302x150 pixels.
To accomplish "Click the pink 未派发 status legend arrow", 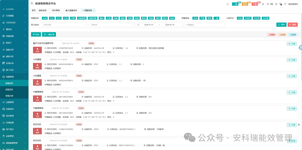I will pyautogui.click(x=272, y=35).
